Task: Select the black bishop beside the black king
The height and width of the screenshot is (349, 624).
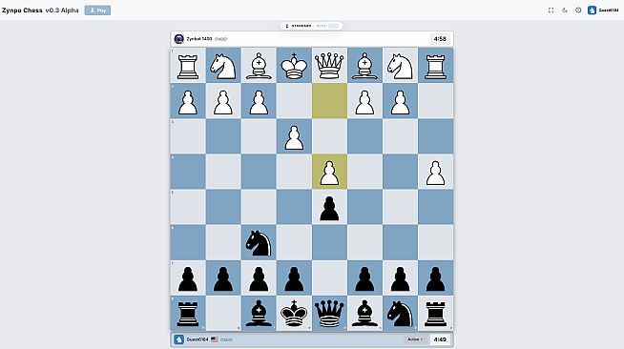Action: [259, 314]
